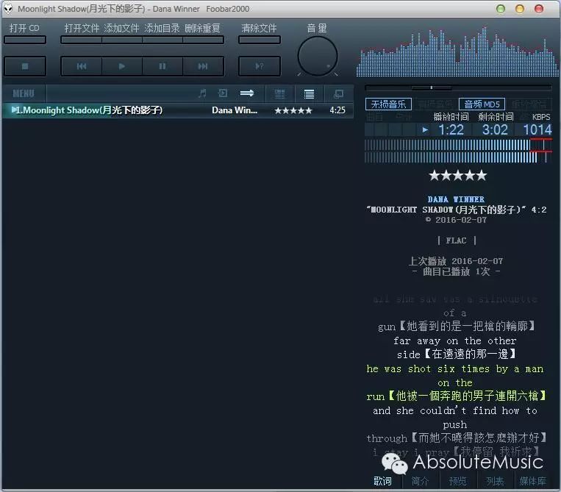
Task: Seek in the striped progress bar
Action: tap(458, 151)
